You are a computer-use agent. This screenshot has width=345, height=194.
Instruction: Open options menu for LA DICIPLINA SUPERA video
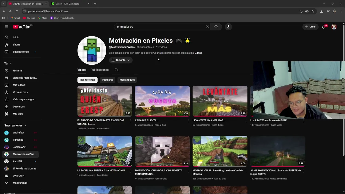[130, 171]
